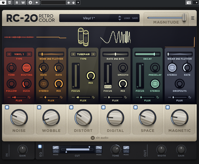This screenshot has width=199, height=164.
Task: Click the large SPACE amount knob
Action: (x=148, y=118)
